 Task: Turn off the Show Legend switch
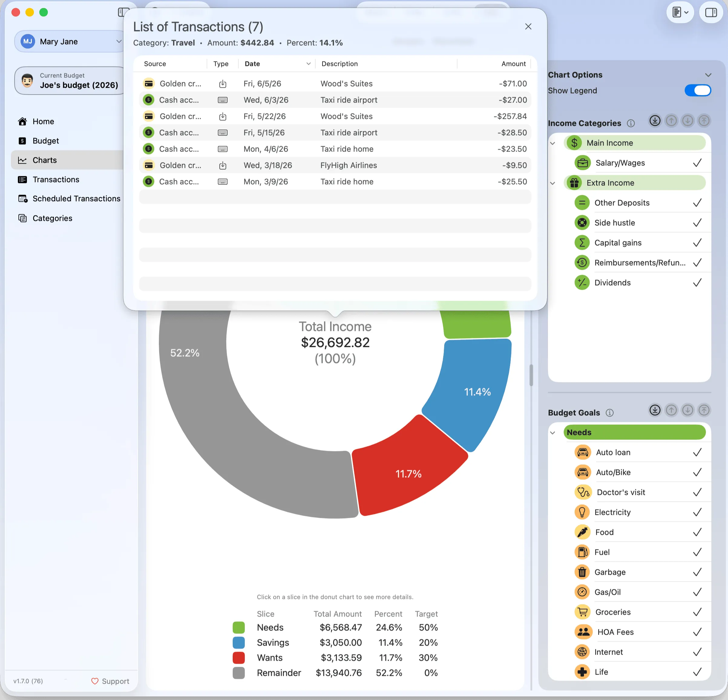(x=697, y=91)
